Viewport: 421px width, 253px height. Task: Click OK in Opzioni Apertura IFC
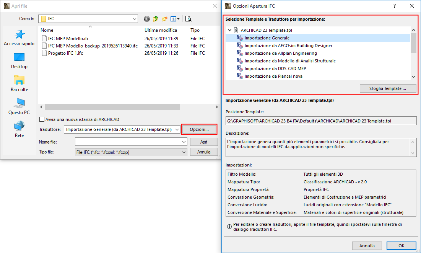401,246
